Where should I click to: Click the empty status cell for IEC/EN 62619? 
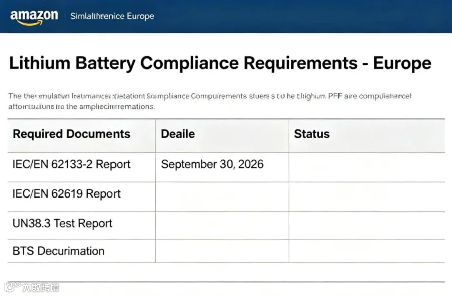pos(367,197)
